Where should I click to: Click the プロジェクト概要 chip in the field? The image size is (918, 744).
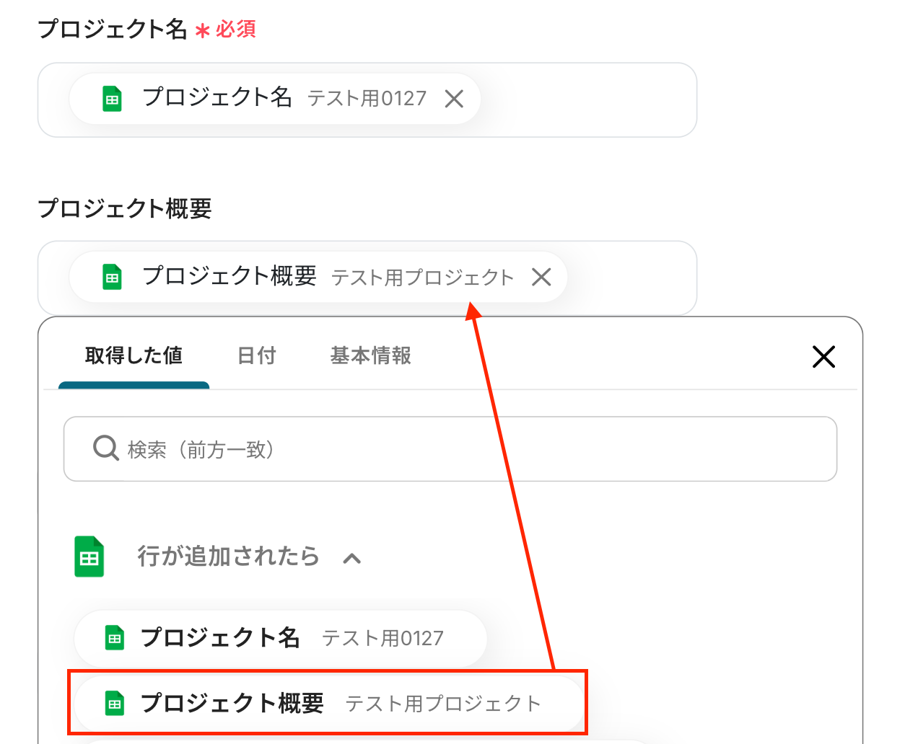[x=318, y=277]
